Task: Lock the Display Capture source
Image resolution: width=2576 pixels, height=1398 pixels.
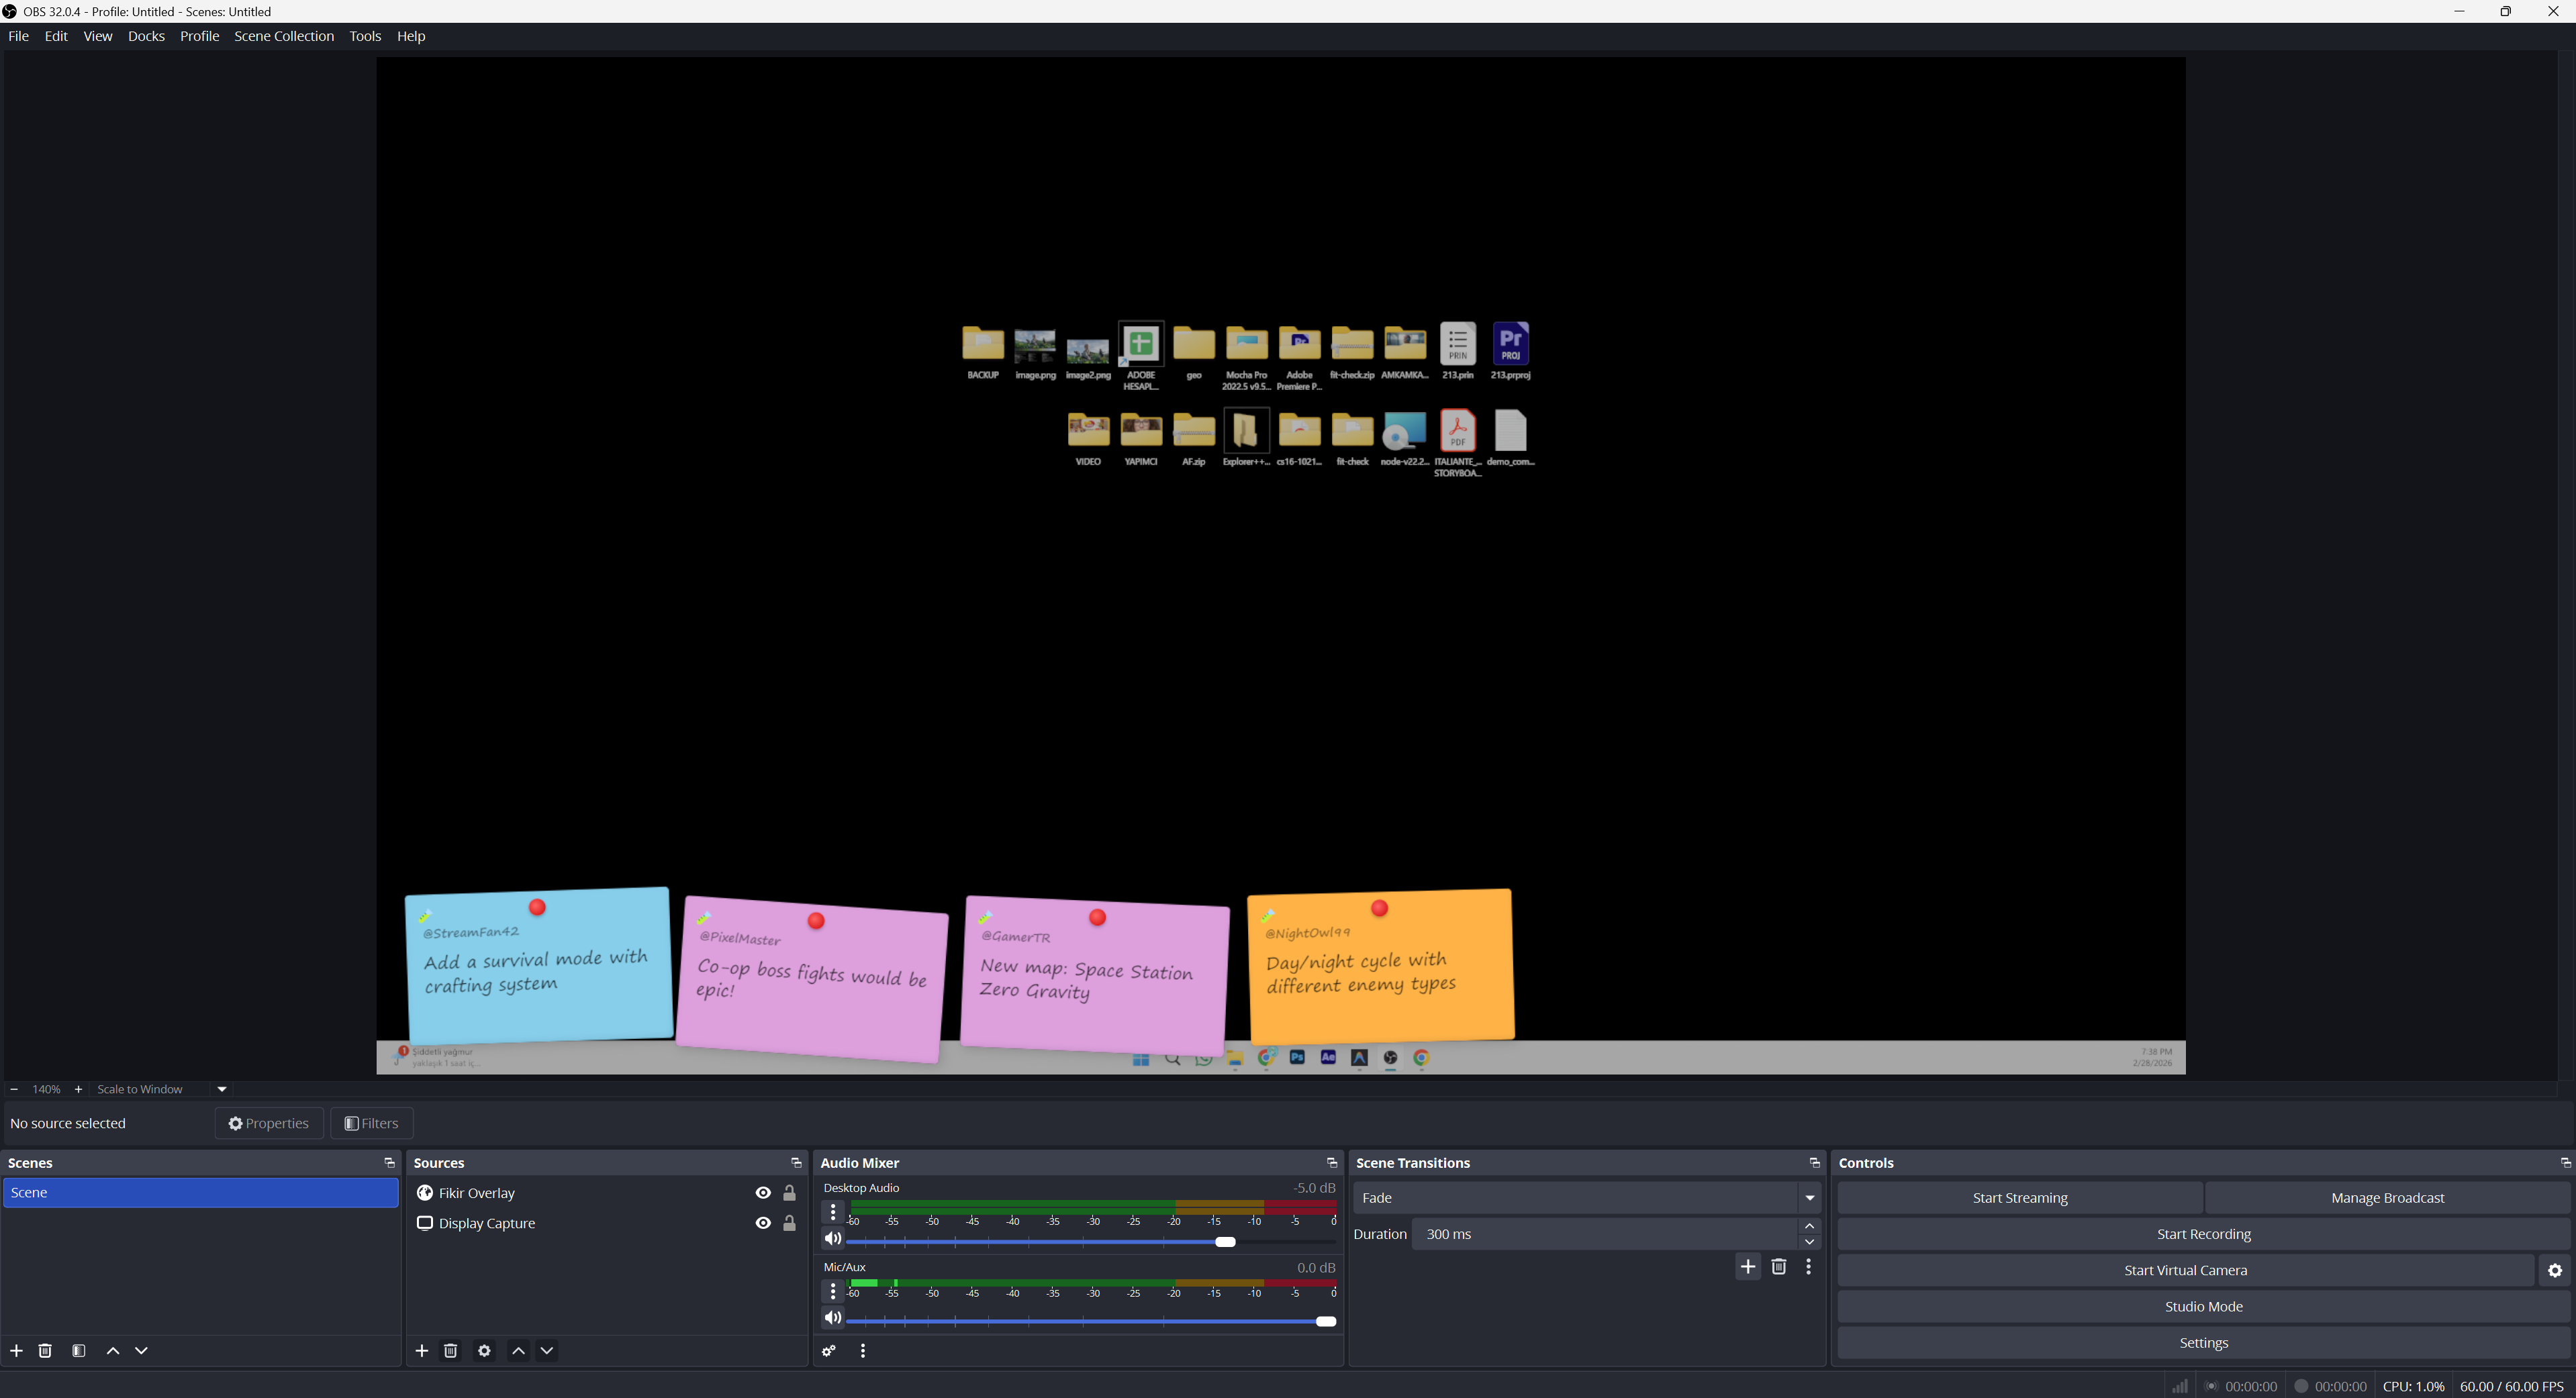Action: pyautogui.click(x=790, y=1223)
